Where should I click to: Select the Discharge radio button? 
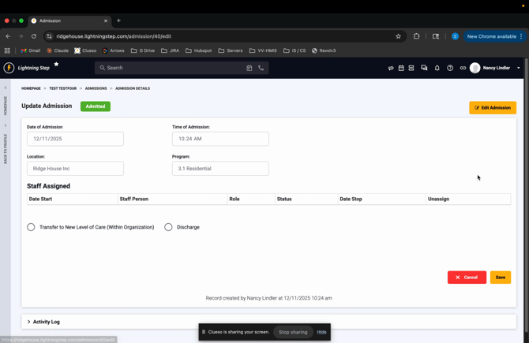(x=168, y=227)
